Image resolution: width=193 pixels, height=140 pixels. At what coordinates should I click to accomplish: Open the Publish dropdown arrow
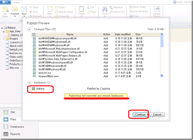click(x=15, y=16)
